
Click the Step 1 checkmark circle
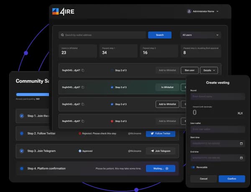(x=22, y=116)
